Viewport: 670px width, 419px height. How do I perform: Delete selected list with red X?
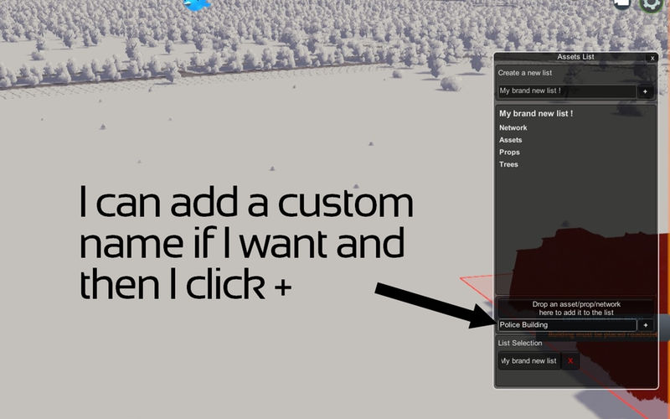tap(570, 360)
